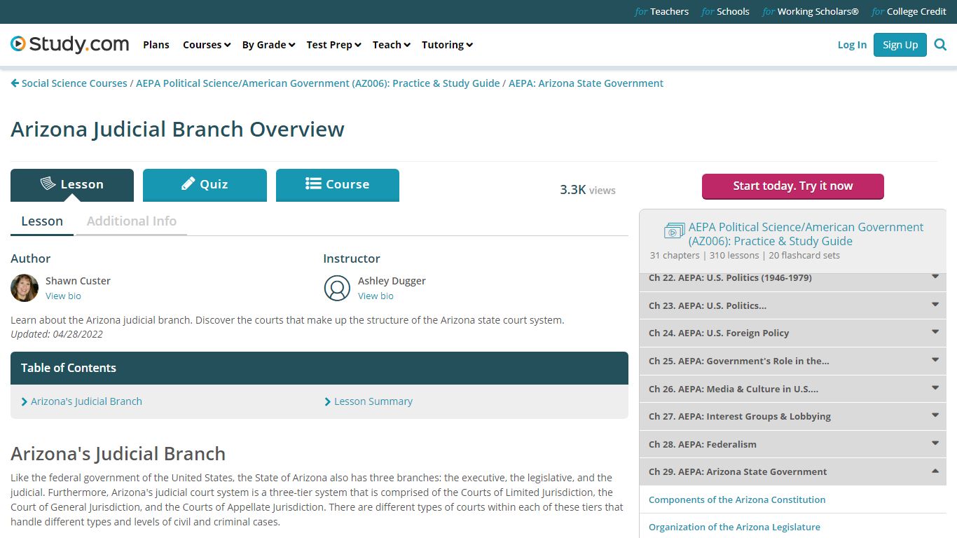Screen dimensions: 957x538
Task: Click the 3.3K views count
Action: 588,190
